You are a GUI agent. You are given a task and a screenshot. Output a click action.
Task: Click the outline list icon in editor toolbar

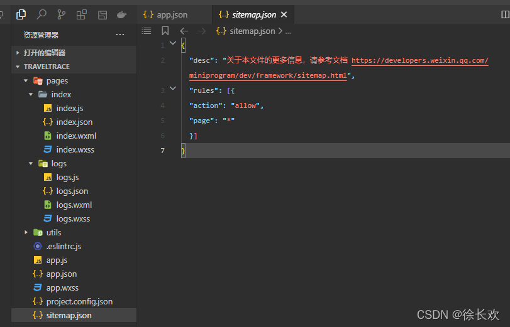(147, 31)
